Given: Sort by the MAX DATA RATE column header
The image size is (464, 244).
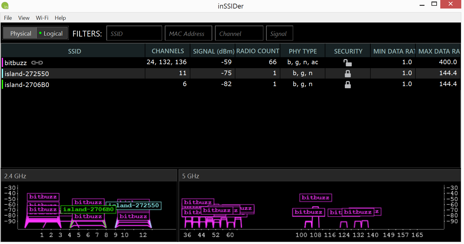Looking at the screenshot, I should point(438,51).
